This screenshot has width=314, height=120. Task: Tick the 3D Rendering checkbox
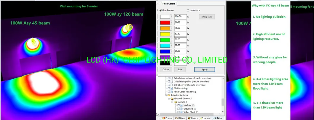point(169,88)
